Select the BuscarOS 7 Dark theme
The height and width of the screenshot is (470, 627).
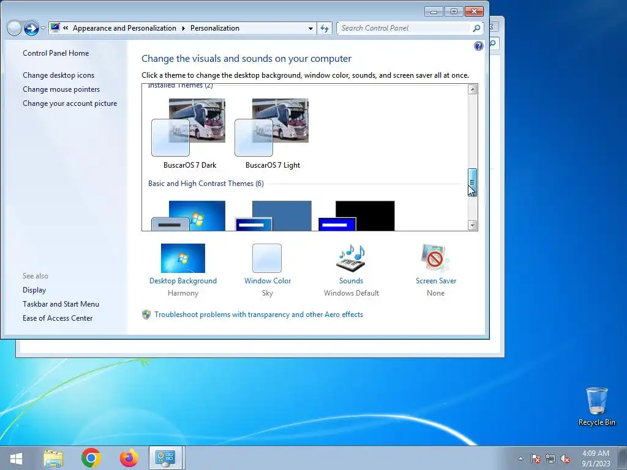click(x=189, y=134)
